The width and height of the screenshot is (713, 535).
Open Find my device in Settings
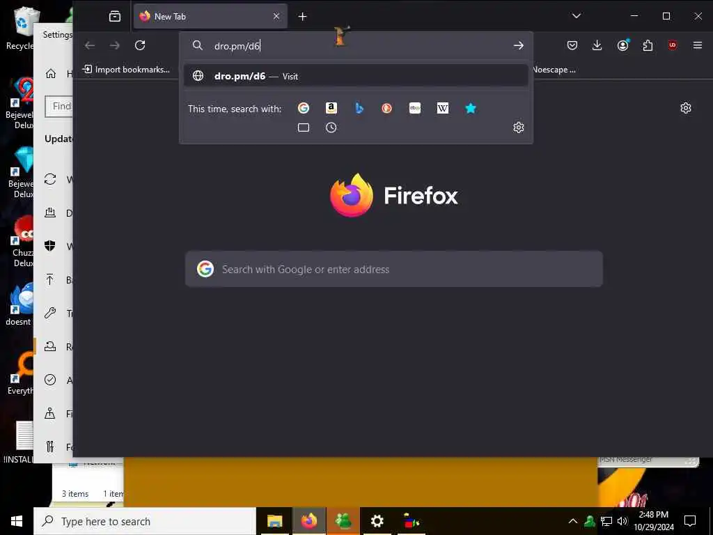50,414
